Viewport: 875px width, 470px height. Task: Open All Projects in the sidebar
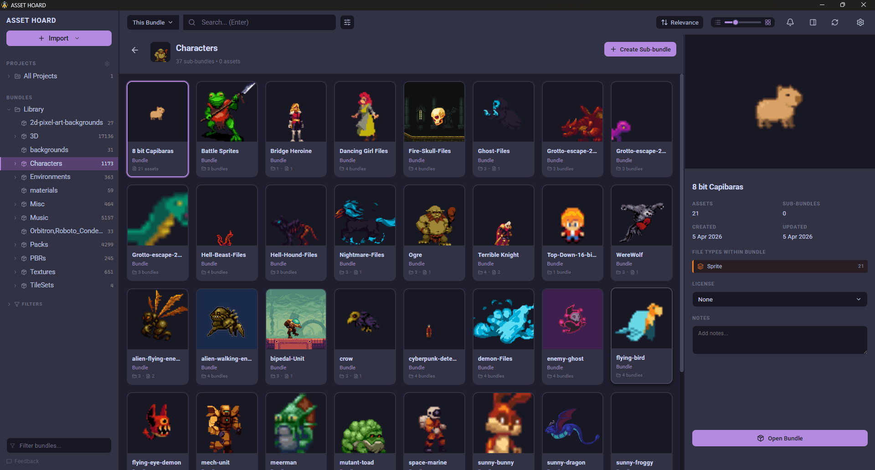click(40, 76)
